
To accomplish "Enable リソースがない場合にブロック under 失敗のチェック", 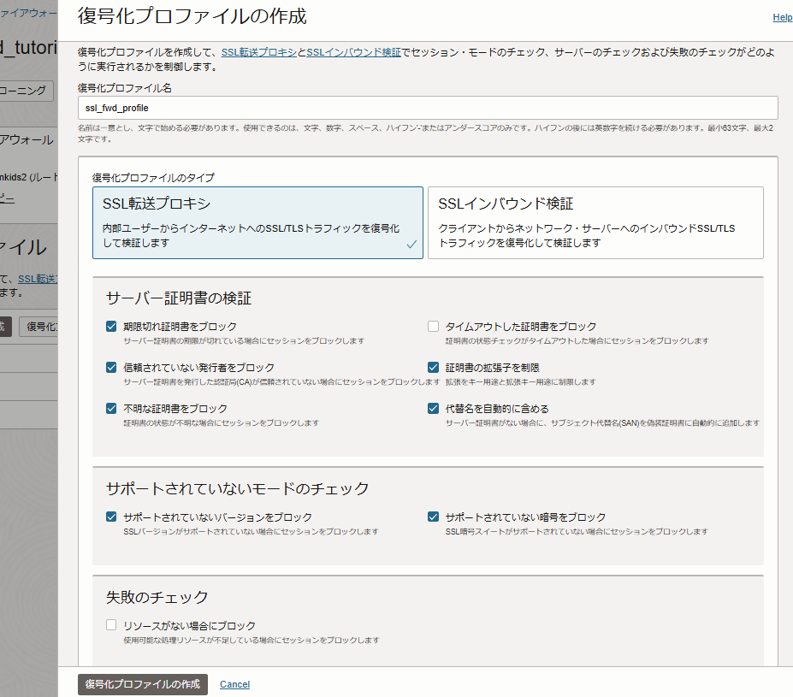I will coord(111,624).
